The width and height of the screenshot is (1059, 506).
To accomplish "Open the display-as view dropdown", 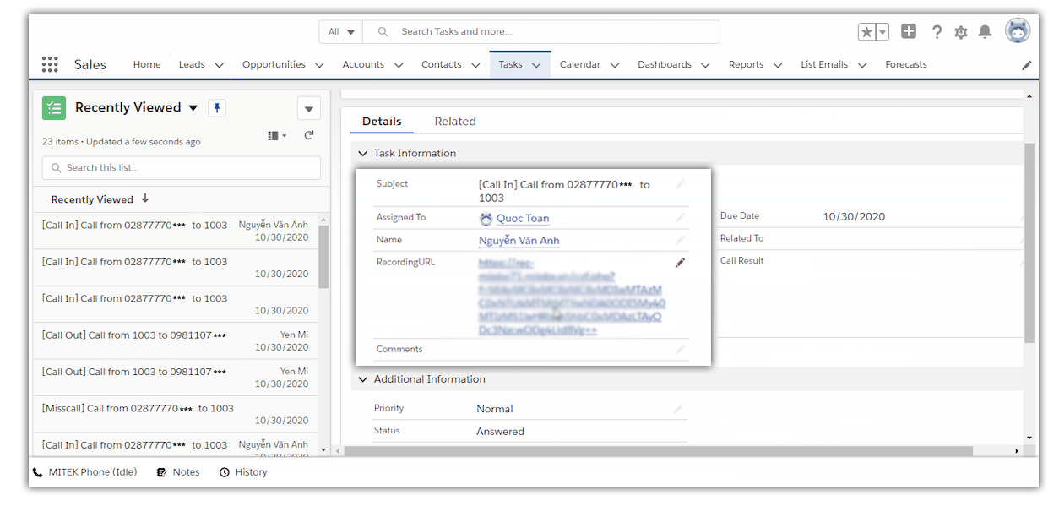I will 277,135.
